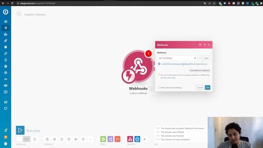Open the orange Text parser brackets icon
263x148 pixels.
pyautogui.click(x=118, y=139)
